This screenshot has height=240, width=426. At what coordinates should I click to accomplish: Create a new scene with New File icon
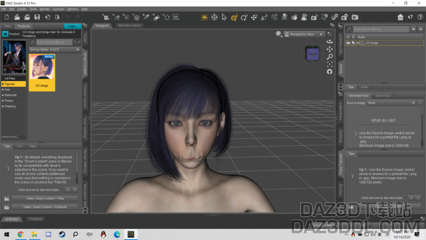6,17
